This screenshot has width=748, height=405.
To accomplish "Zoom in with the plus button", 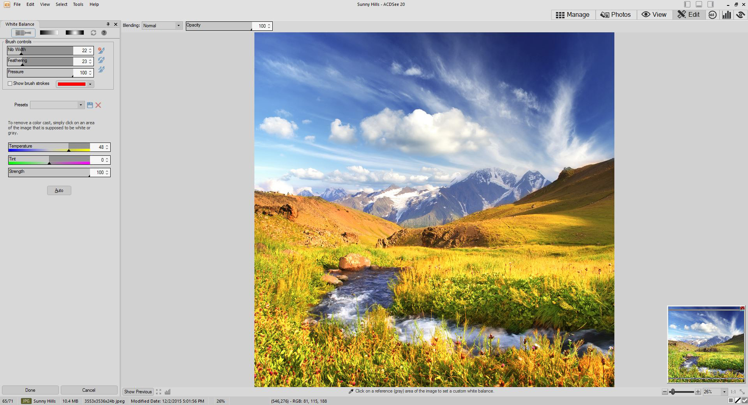I will pos(698,392).
